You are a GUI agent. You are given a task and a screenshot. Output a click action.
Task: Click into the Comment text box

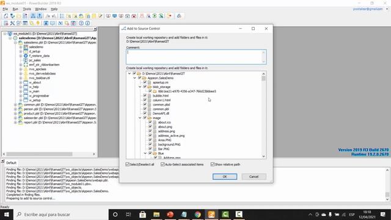[x=196, y=57]
